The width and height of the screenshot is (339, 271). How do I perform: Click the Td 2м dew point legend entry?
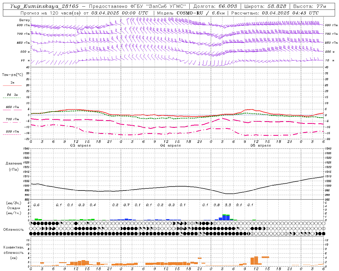point(12,95)
